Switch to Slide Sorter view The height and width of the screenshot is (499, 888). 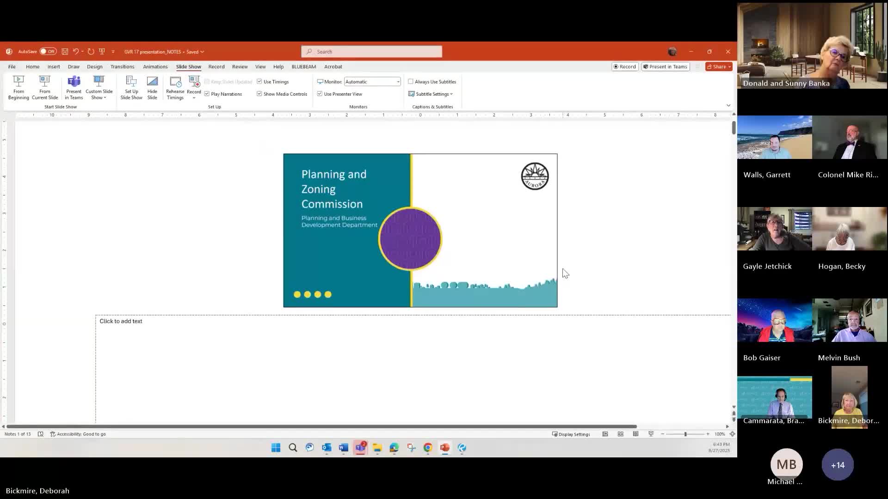tap(621, 434)
